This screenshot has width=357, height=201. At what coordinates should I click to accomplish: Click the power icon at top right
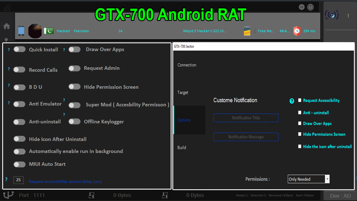point(310,7)
